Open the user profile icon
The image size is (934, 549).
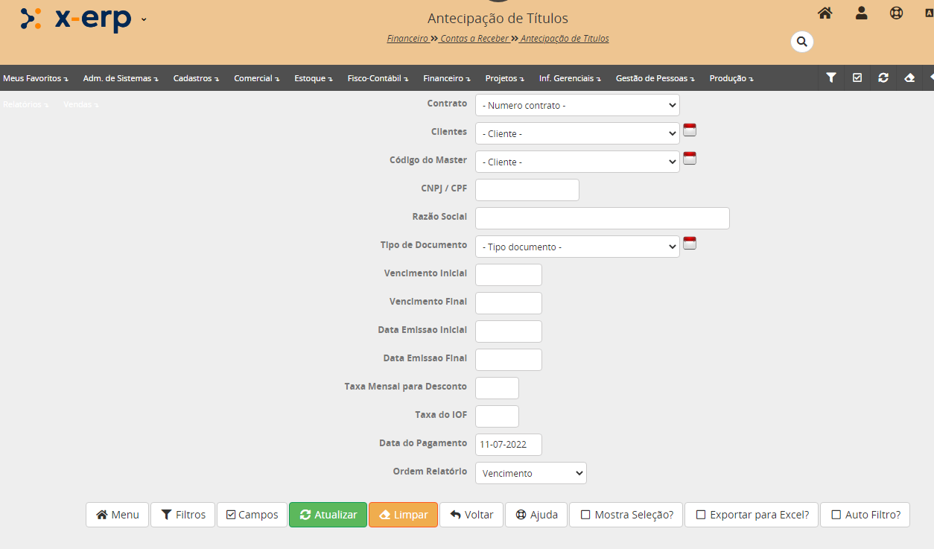point(861,13)
